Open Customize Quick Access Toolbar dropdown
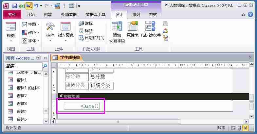Viewport: 257px width, 134px height. tap(79, 6)
